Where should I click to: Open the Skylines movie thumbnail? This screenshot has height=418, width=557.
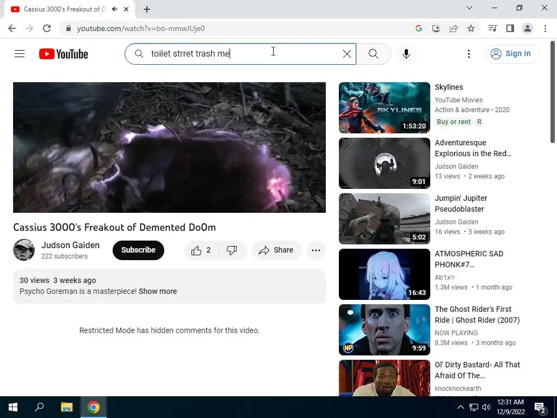[x=385, y=108]
